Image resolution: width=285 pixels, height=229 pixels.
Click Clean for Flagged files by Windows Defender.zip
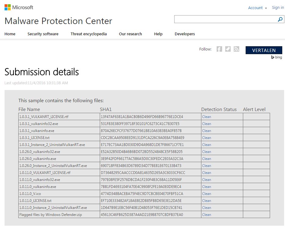(207, 215)
